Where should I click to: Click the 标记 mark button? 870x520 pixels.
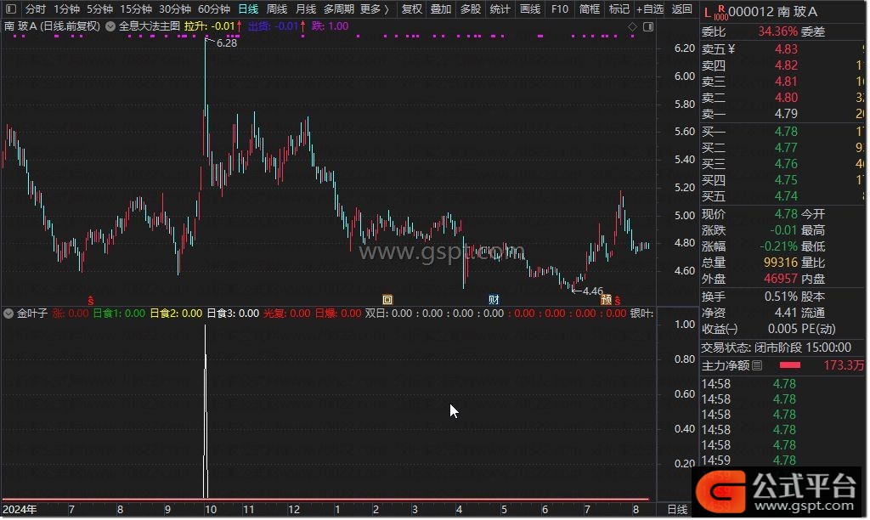(x=619, y=8)
